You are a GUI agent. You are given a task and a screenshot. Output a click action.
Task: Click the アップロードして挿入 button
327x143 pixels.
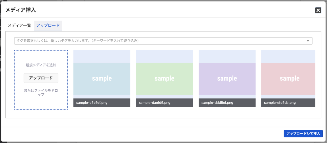point(303,134)
